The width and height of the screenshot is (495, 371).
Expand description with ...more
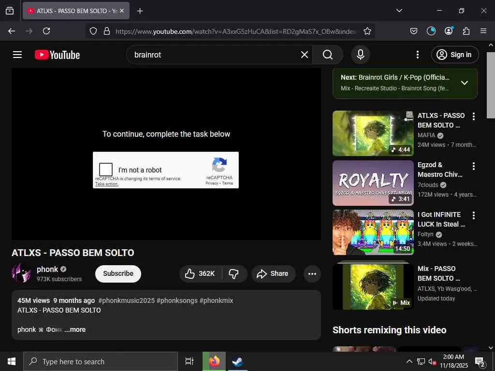[75, 329]
